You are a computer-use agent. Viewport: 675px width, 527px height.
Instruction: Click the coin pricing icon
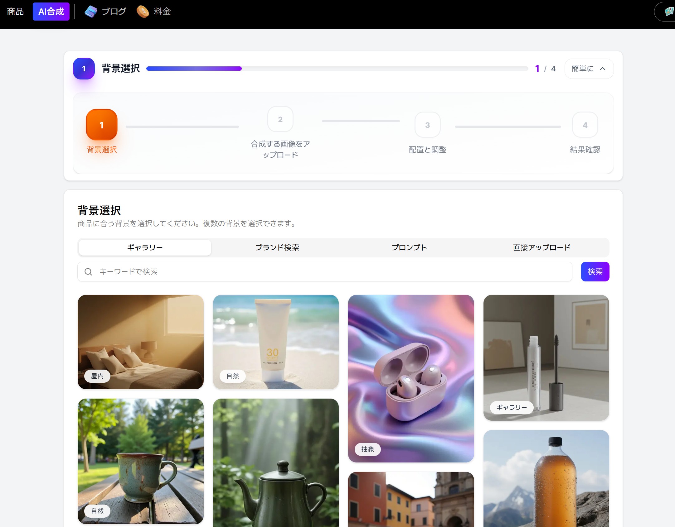coord(143,12)
